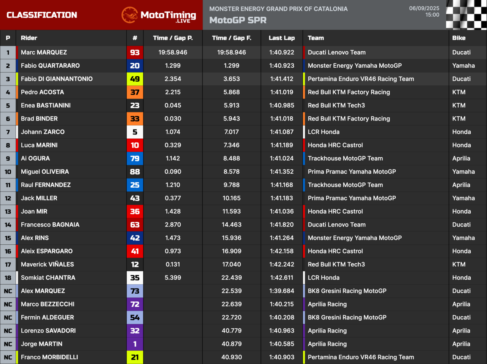Click the MotoGP SPR session title
This screenshot has height=364, width=487.
[238, 20]
